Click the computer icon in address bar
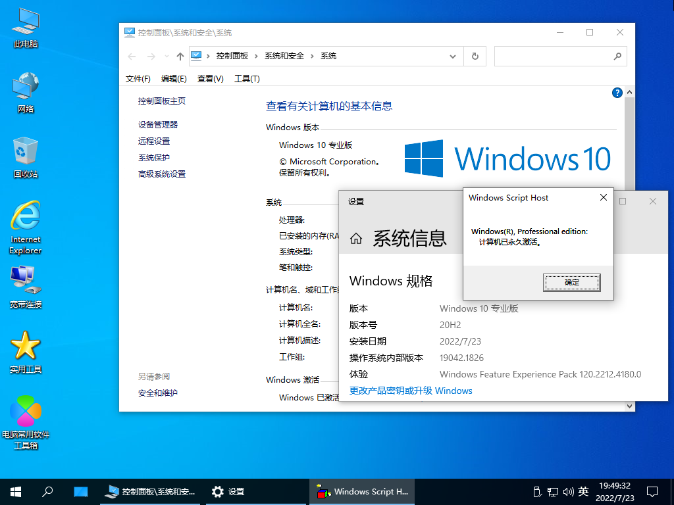Screen dimensions: 674x505 tap(196, 57)
